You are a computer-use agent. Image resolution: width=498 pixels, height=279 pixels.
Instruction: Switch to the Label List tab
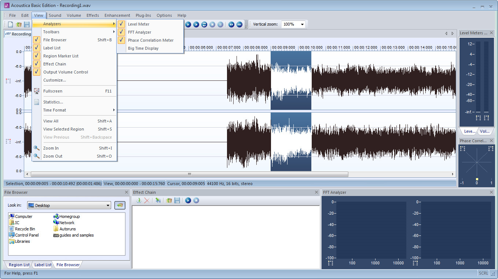[43, 265]
